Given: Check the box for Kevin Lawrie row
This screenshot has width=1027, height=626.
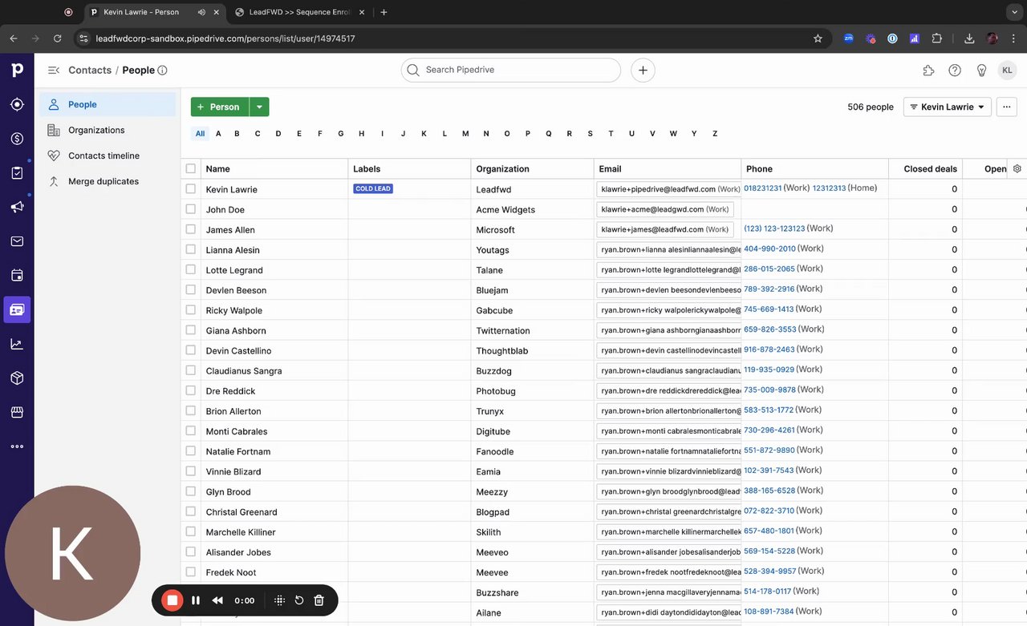Looking at the screenshot, I should coord(190,189).
